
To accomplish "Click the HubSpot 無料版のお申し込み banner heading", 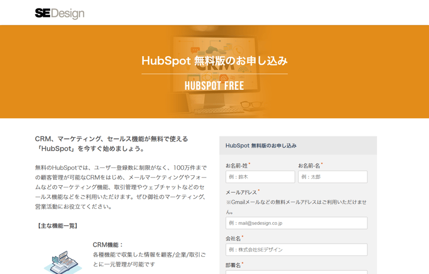I will [x=215, y=60].
